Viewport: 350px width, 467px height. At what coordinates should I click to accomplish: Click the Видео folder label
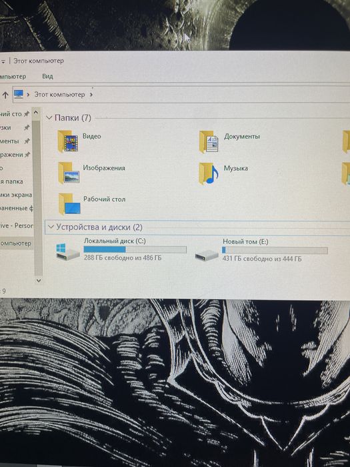(x=92, y=136)
